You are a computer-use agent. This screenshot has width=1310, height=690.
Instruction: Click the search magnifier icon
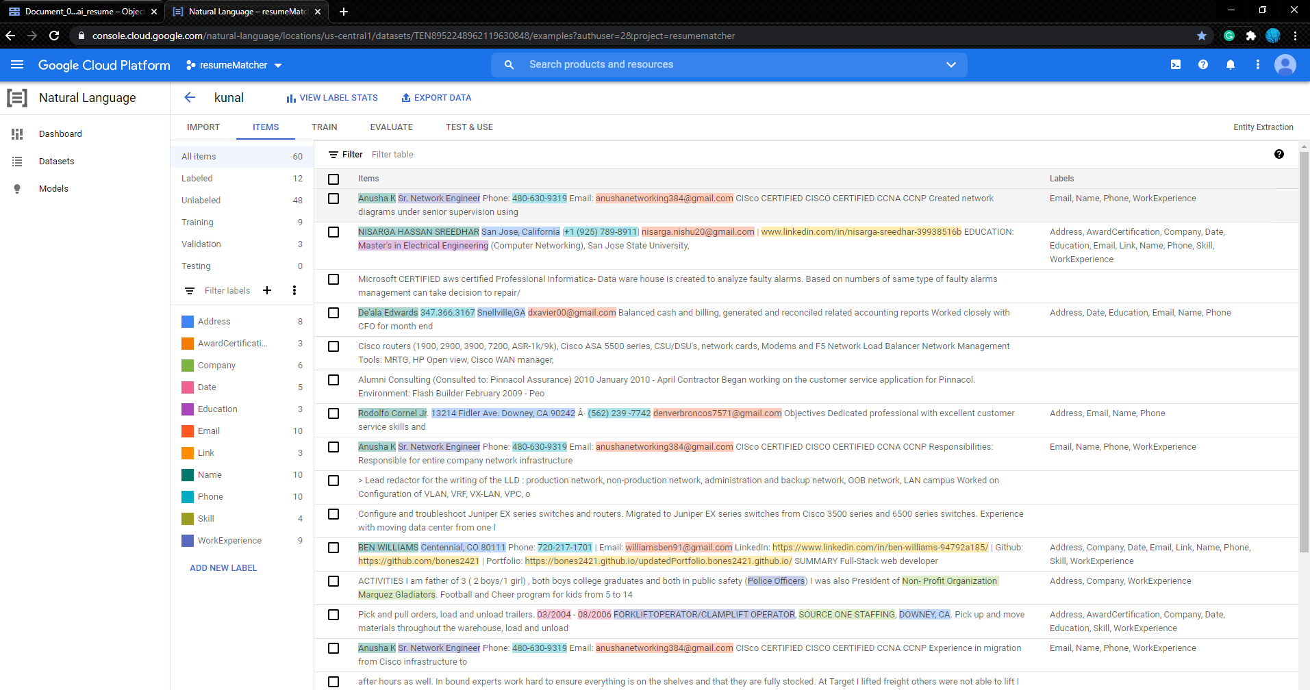pyautogui.click(x=509, y=64)
